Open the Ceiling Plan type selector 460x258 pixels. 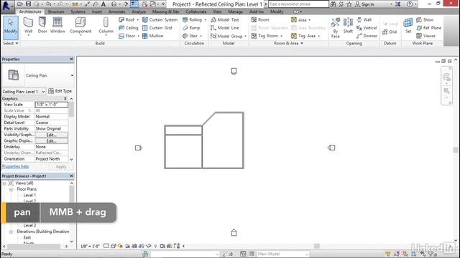(38, 75)
